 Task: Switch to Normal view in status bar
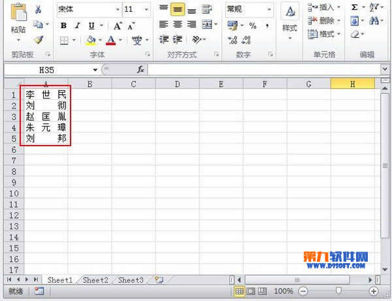point(239,291)
